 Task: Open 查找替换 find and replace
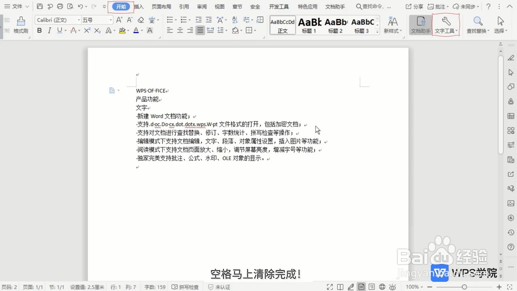(478, 25)
